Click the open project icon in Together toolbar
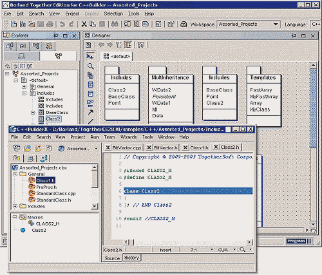 tap(32, 24)
